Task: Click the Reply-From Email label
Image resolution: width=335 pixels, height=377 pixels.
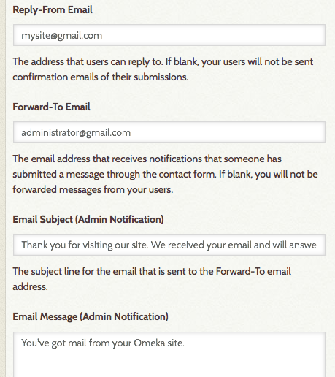Action: (x=53, y=10)
